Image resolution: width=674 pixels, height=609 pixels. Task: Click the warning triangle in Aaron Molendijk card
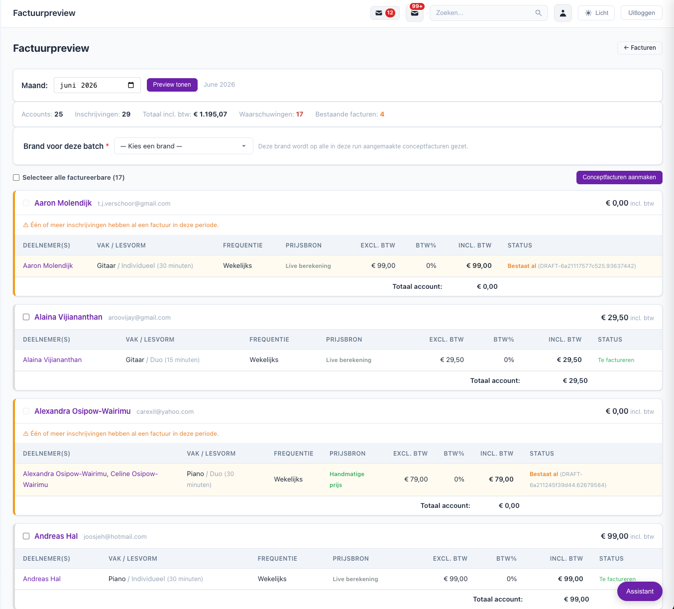tap(26, 225)
